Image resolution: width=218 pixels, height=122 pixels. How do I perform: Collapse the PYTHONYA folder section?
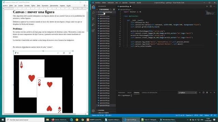pyautogui.click(x=97, y=14)
